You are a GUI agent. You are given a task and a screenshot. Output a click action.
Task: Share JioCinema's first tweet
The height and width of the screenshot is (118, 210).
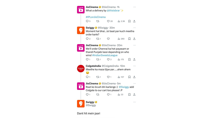tap(134, 21)
